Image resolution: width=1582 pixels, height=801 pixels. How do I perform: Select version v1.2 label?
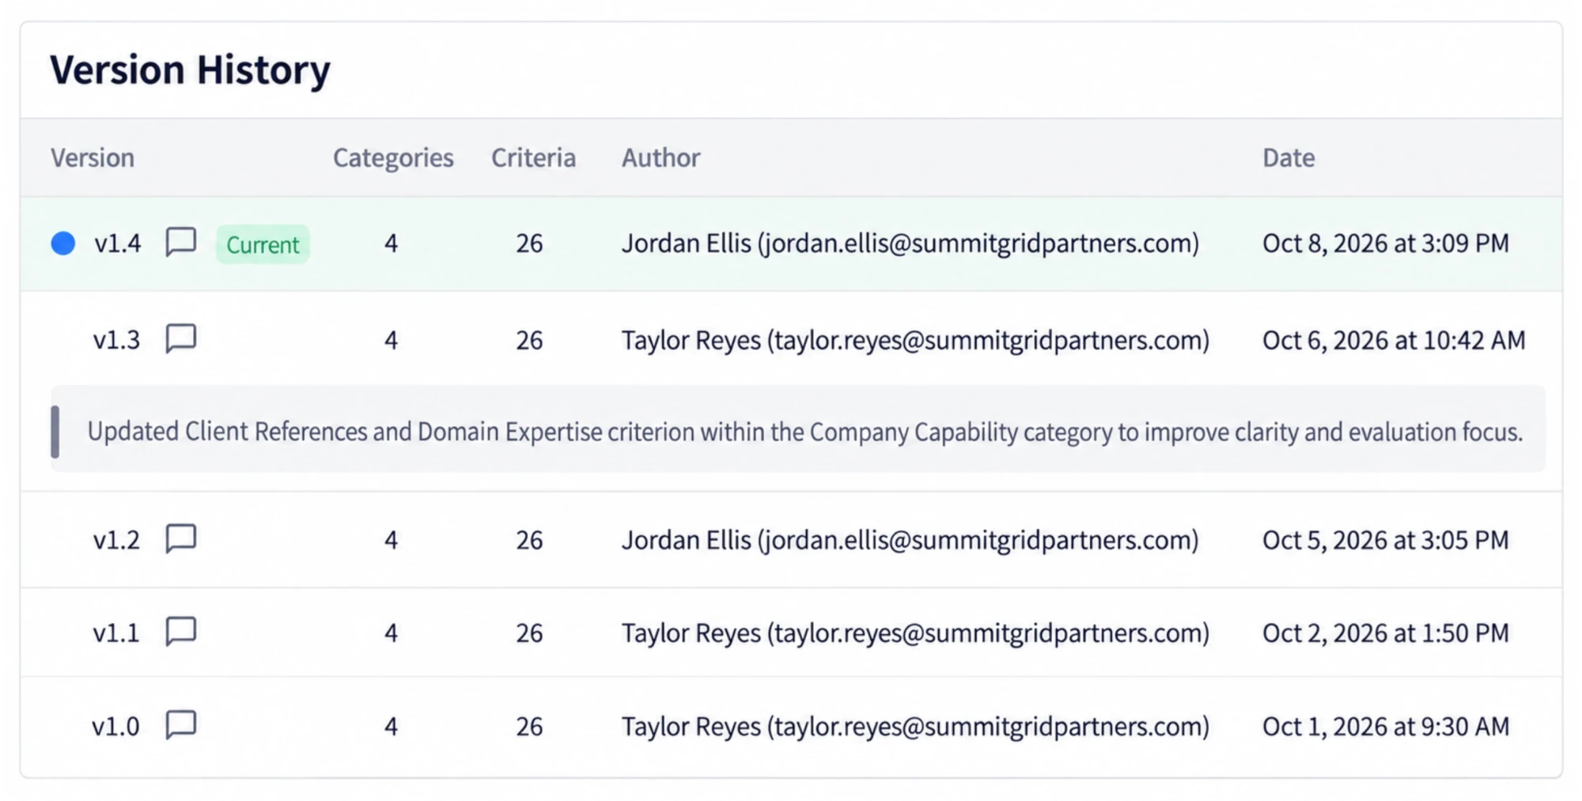[116, 540]
